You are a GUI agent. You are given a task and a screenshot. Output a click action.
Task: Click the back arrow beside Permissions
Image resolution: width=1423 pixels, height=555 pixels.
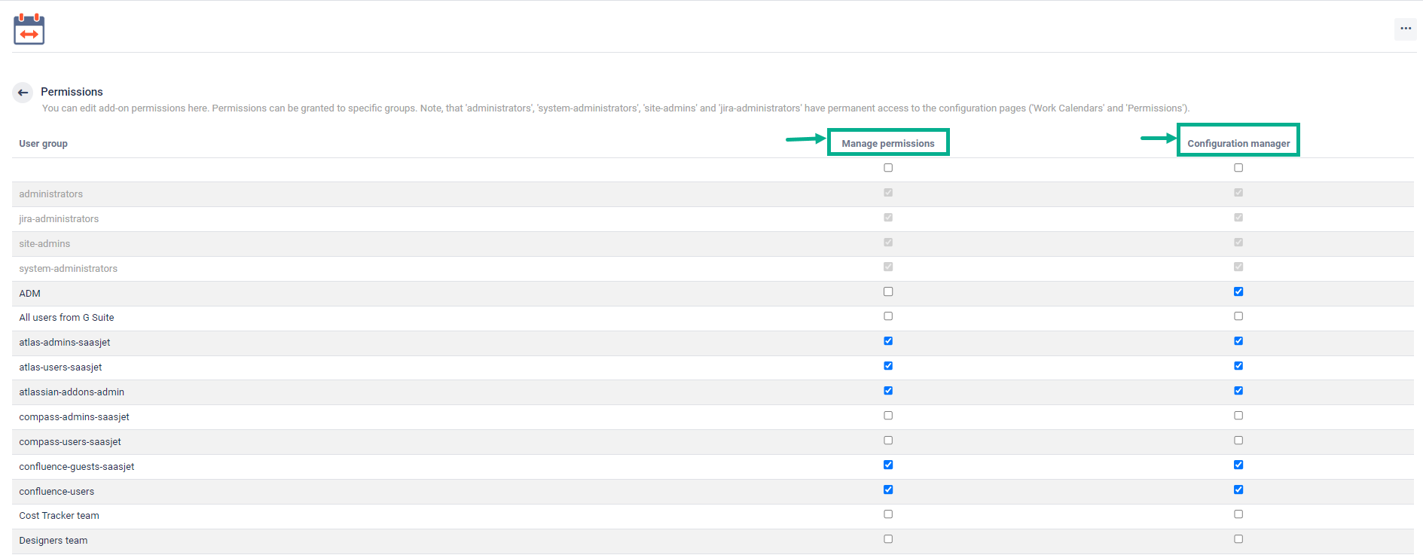(x=23, y=93)
